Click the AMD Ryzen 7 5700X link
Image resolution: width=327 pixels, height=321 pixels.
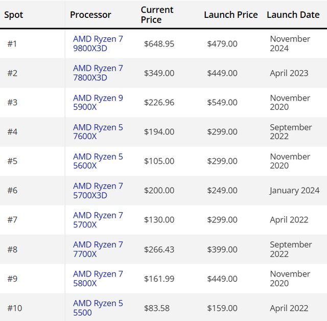98,220
